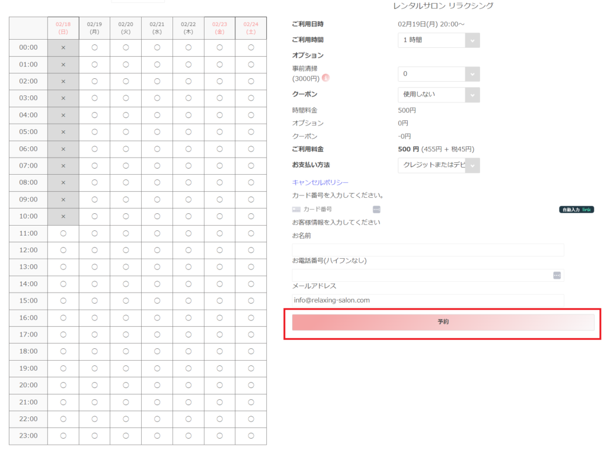Open the クーポン dropdown showing 使用しない

click(439, 95)
